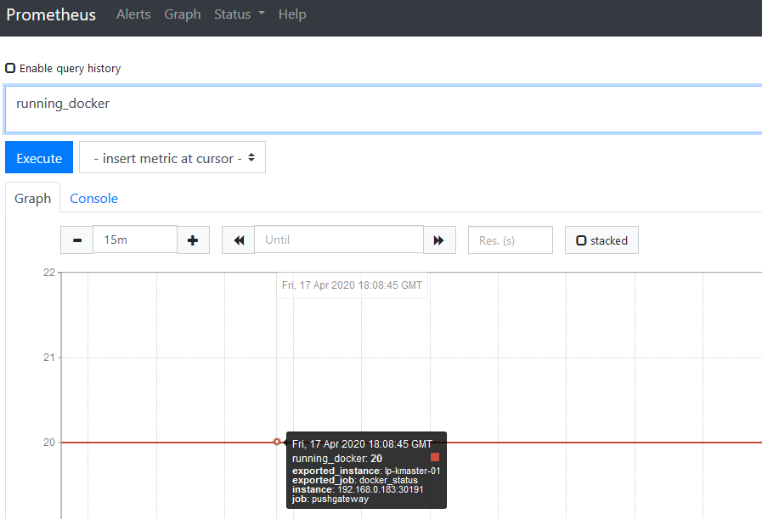Run the query with Execute
This screenshot has height=519, width=762.
(39, 157)
